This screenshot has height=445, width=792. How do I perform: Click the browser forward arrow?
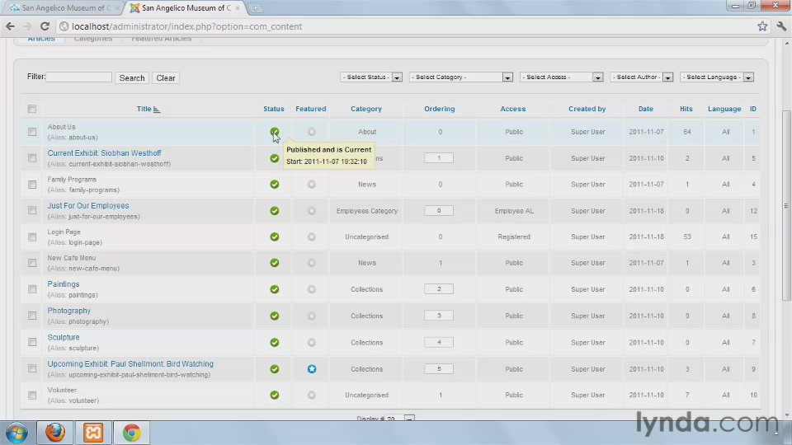(x=27, y=26)
